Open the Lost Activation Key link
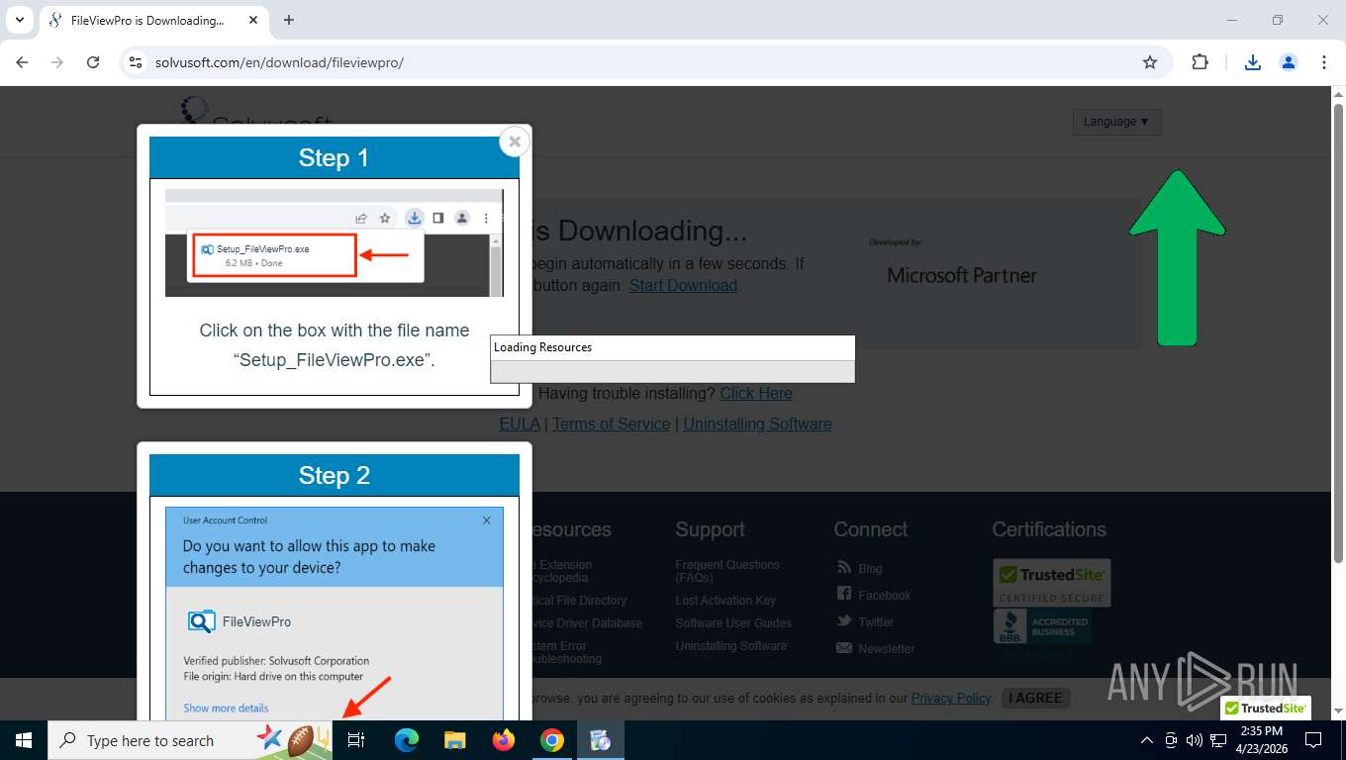The height and width of the screenshot is (760, 1346). tap(725, 601)
